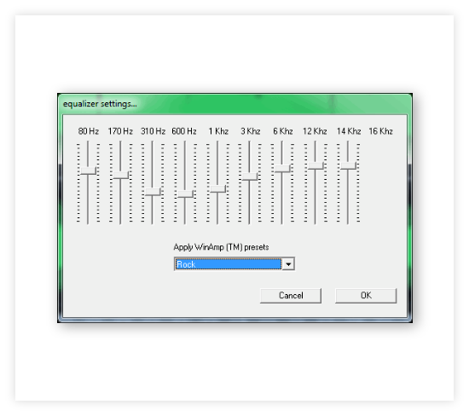Screen dimensions: 469x416
Task: Click the 6 Khz slider handle
Action: tap(282, 169)
